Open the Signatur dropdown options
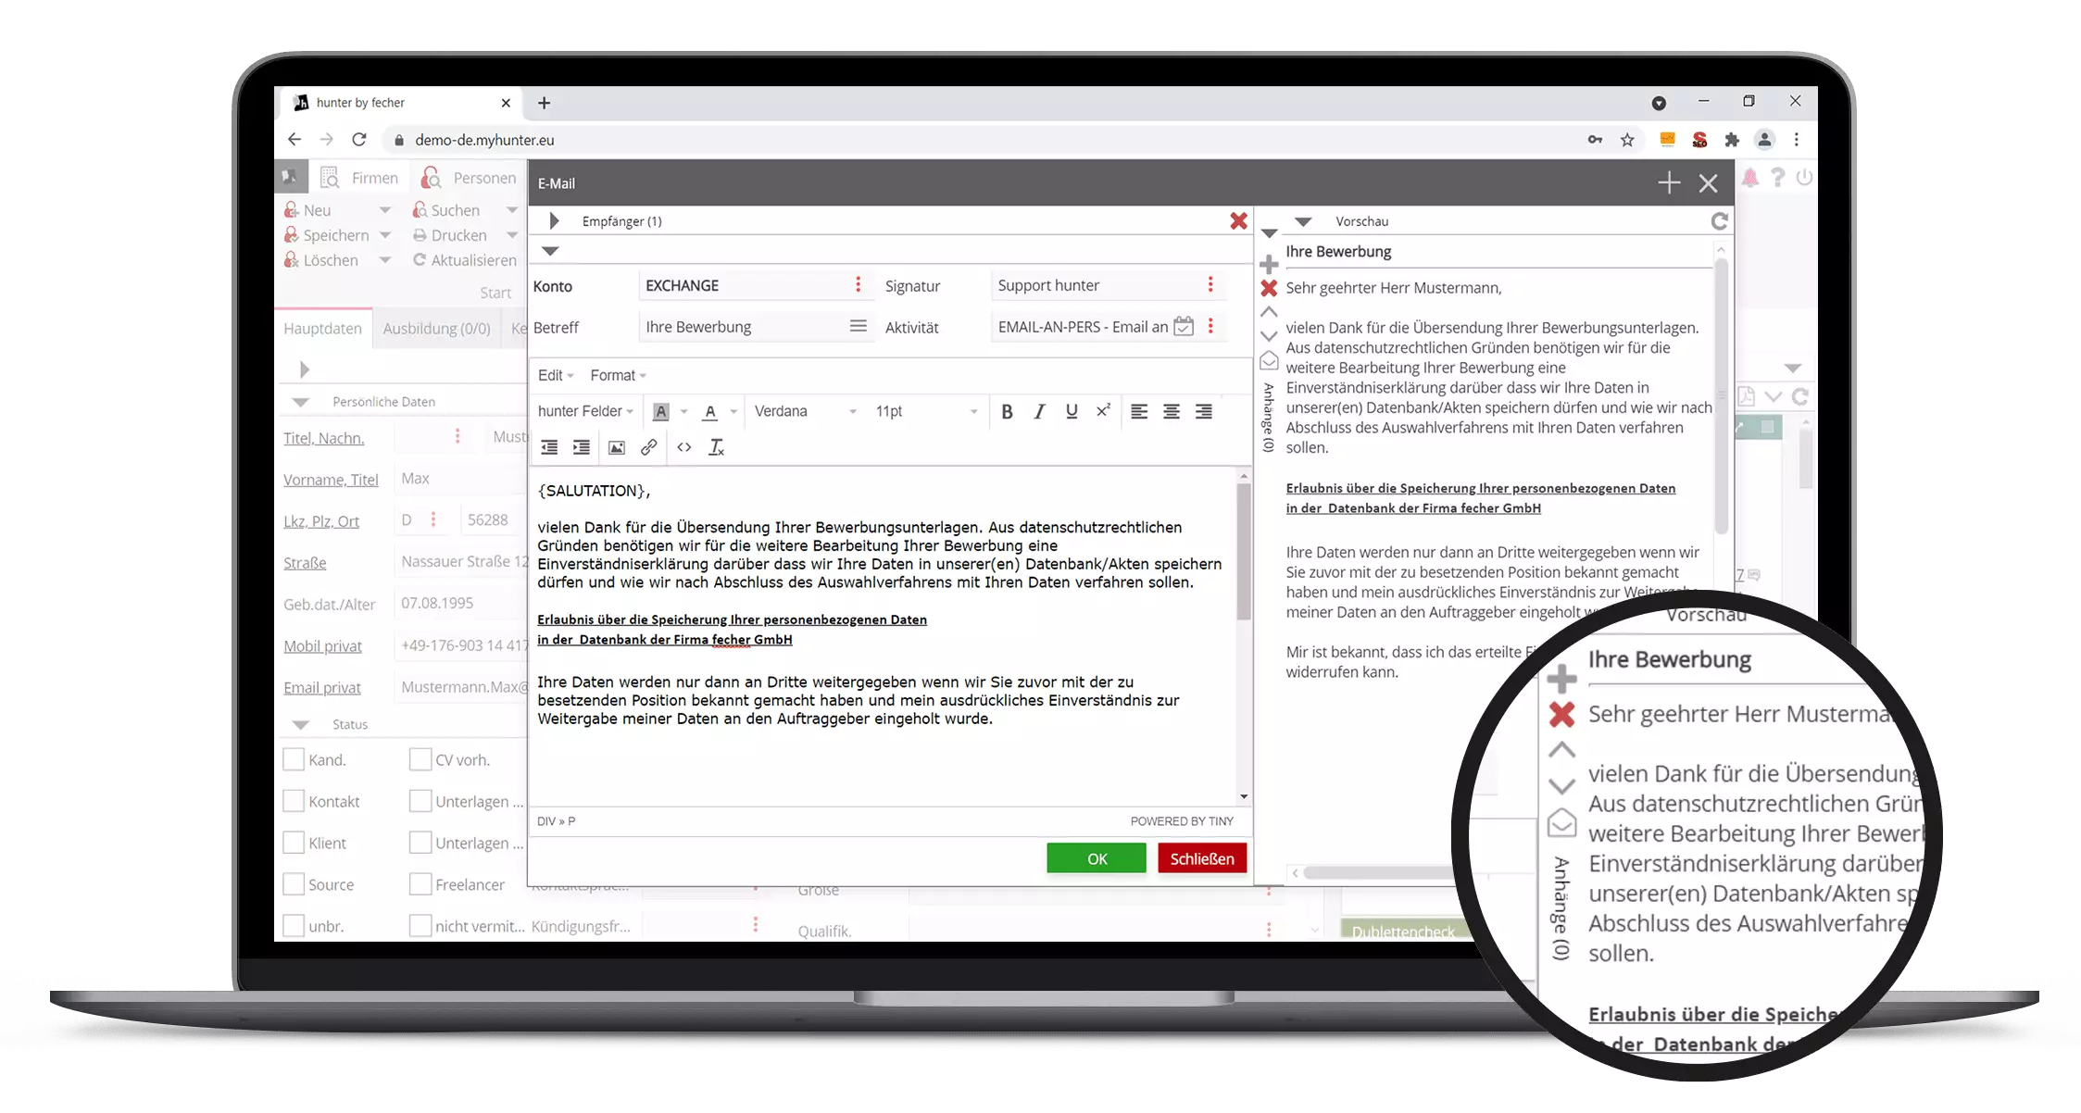 pyautogui.click(x=1211, y=285)
